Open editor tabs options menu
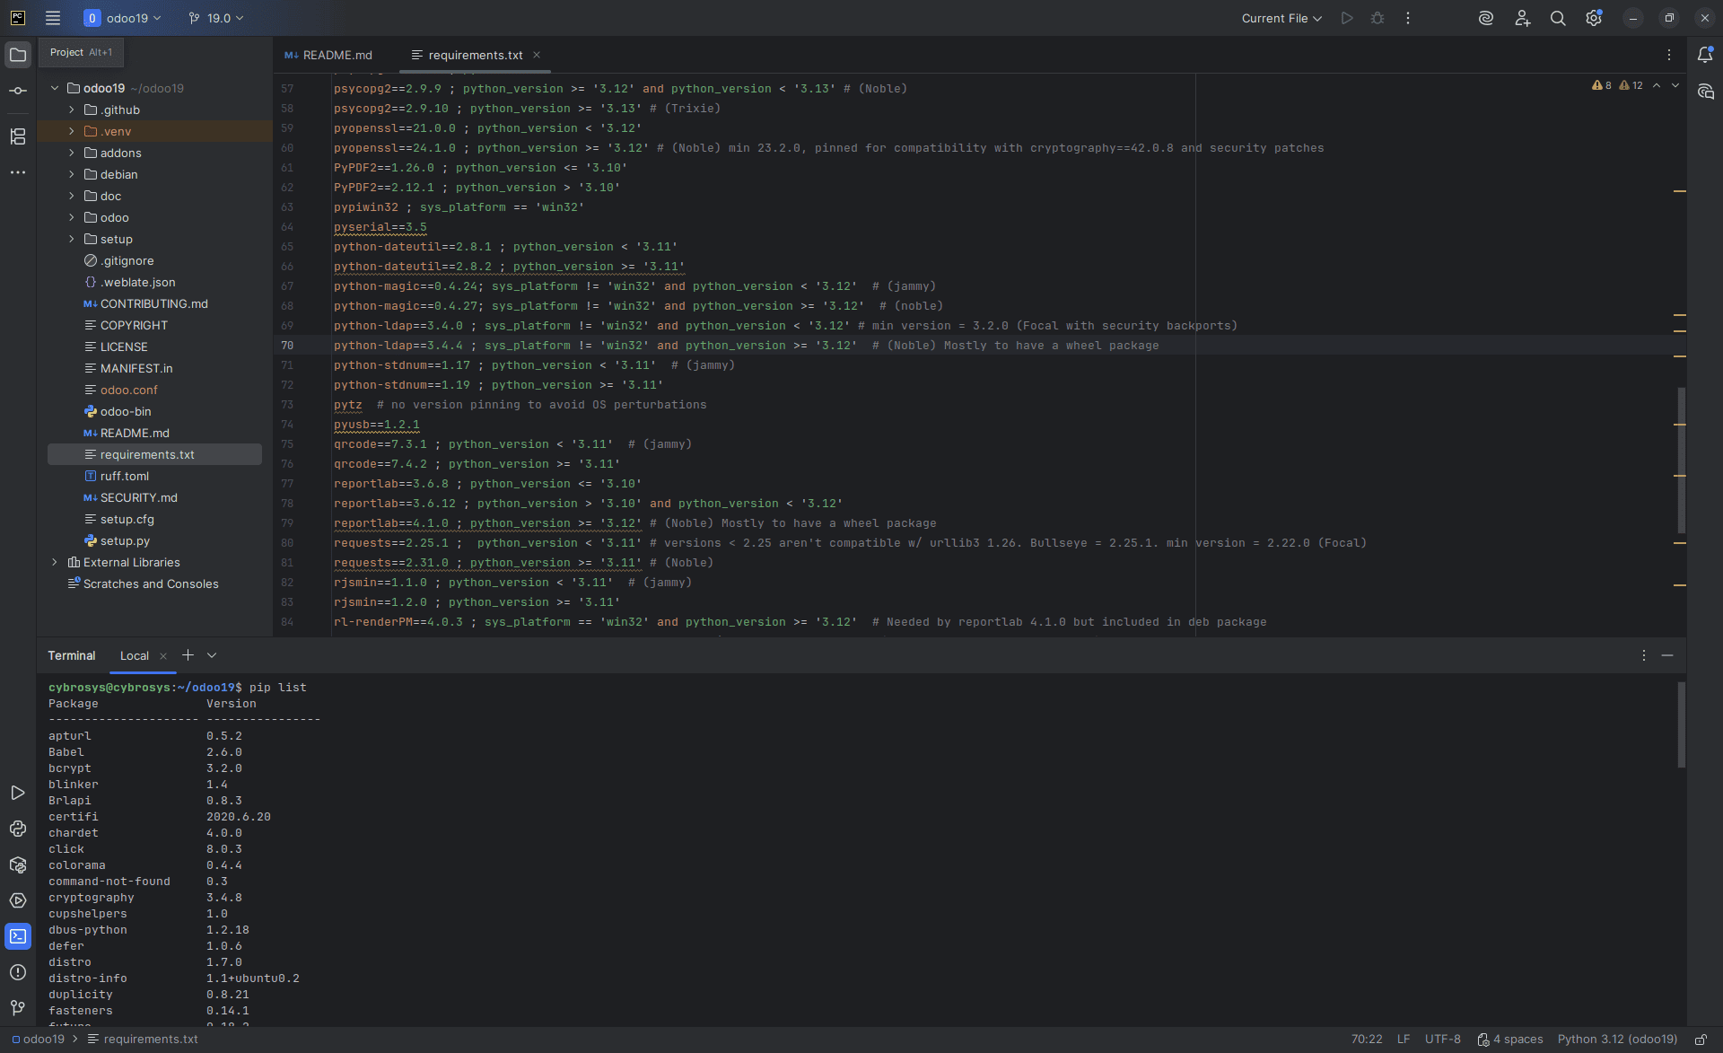This screenshot has height=1053, width=1723. pos(1669,55)
